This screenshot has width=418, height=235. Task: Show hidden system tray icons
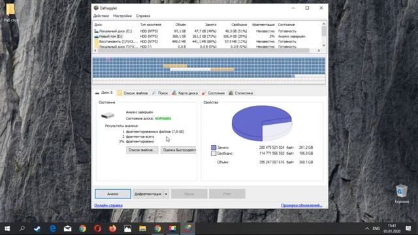pos(367,228)
